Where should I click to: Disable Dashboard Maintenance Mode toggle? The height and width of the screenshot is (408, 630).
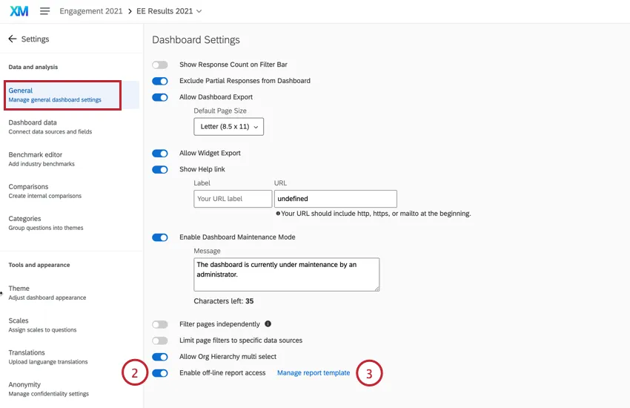pyautogui.click(x=159, y=237)
